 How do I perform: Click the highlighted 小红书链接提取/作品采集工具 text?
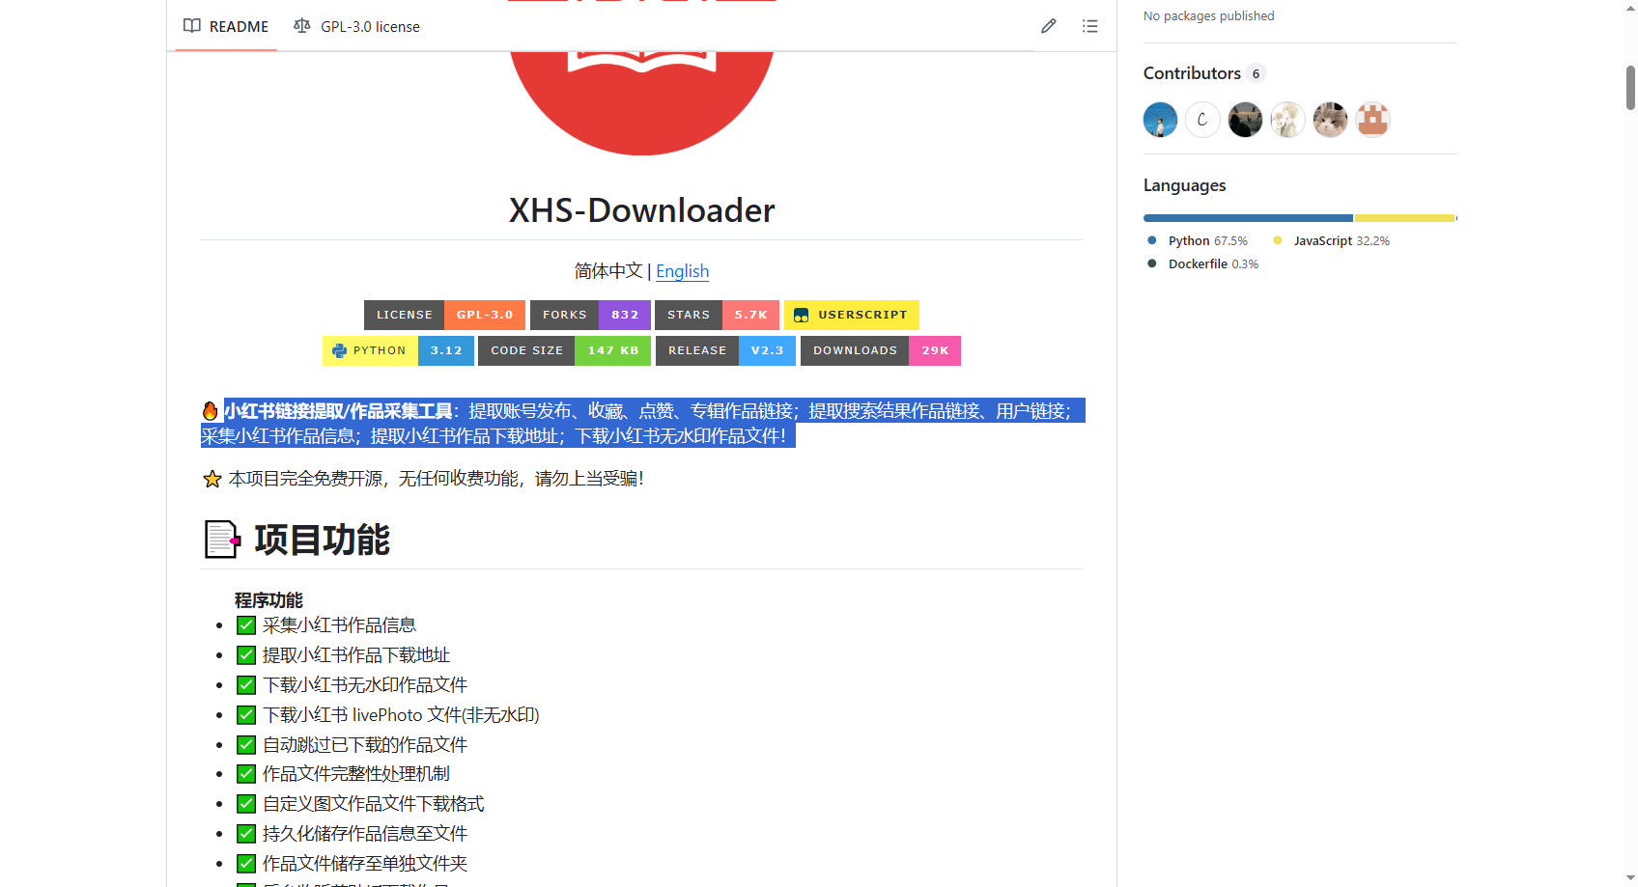[x=339, y=411]
